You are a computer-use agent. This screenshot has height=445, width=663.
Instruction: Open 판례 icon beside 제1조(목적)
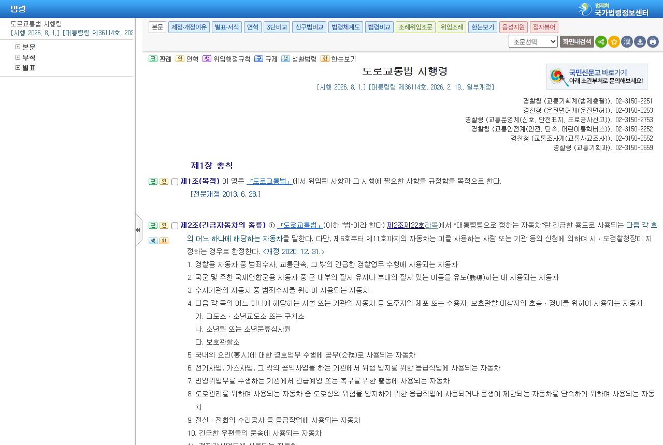coord(153,182)
